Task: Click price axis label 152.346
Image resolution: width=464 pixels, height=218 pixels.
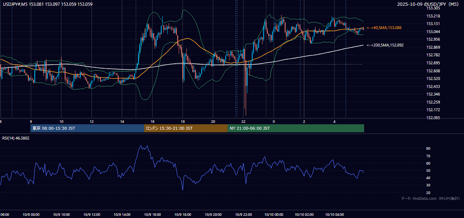Action: 433,94
